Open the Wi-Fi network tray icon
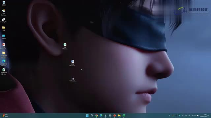This screenshot has width=211, height=118. pyautogui.click(x=193, y=115)
